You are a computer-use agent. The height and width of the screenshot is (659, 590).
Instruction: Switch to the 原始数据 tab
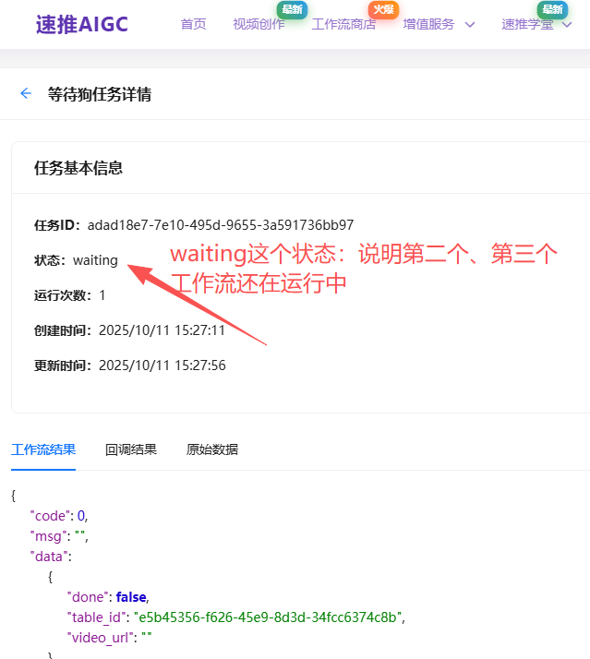[212, 449]
